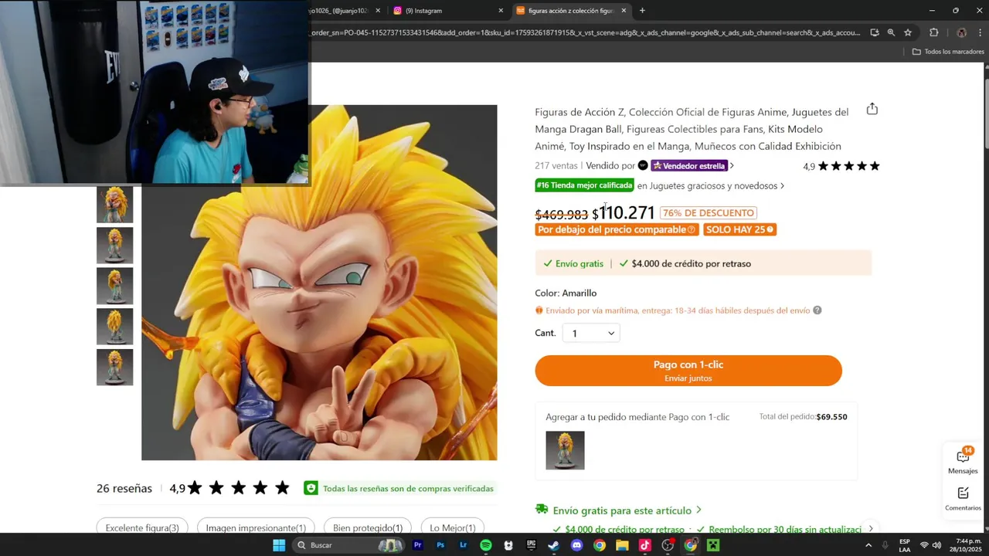This screenshot has width=989, height=556.
Task: Launch Adobe Premiere Pro from taskbar
Action: point(417,545)
